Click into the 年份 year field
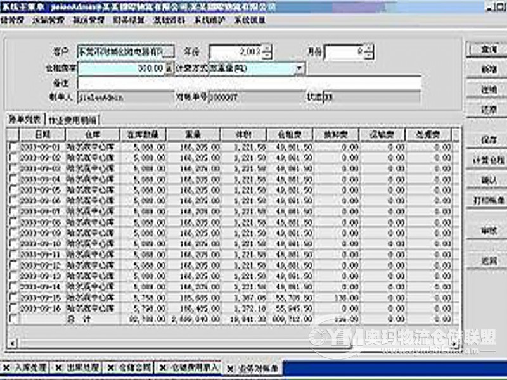The height and width of the screenshot is (380, 507). point(236,53)
